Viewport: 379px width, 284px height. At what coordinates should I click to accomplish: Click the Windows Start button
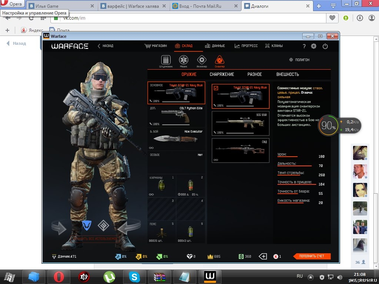[9, 277]
